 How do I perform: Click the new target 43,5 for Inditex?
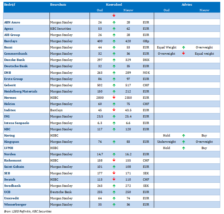point(128,110)
